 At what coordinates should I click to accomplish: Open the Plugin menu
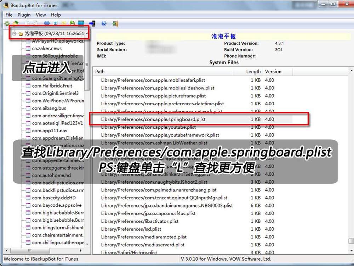point(24,15)
